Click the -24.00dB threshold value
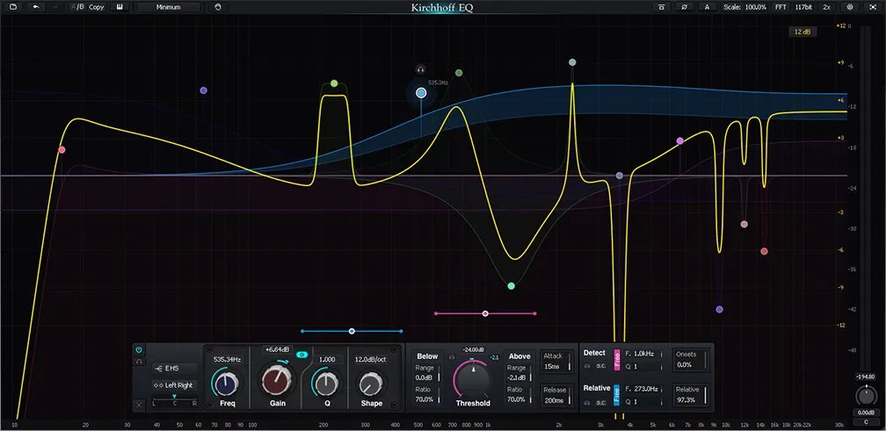The width and height of the screenshot is (886, 431). pos(474,349)
